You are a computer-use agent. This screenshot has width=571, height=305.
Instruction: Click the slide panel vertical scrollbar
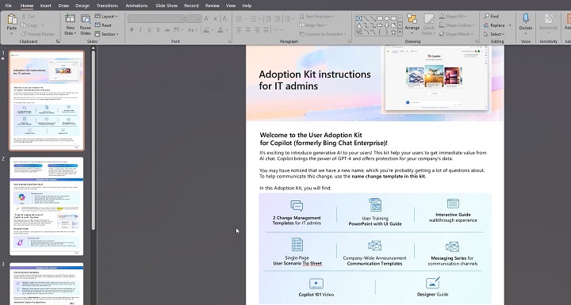(x=94, y=140)
